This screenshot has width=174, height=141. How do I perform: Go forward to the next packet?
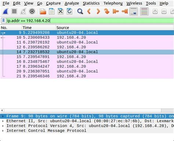point(98,11)
